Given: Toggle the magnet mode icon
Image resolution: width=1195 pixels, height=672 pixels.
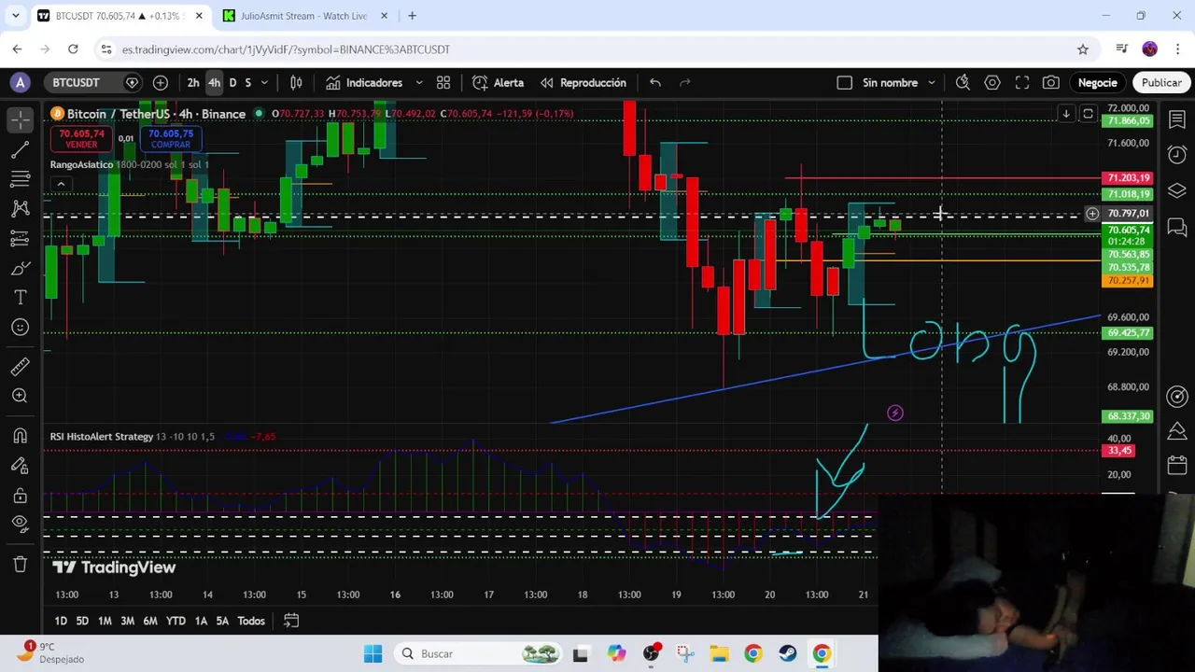Looking at the screenshot, I should pyautogui.click(x=20, y=436).
